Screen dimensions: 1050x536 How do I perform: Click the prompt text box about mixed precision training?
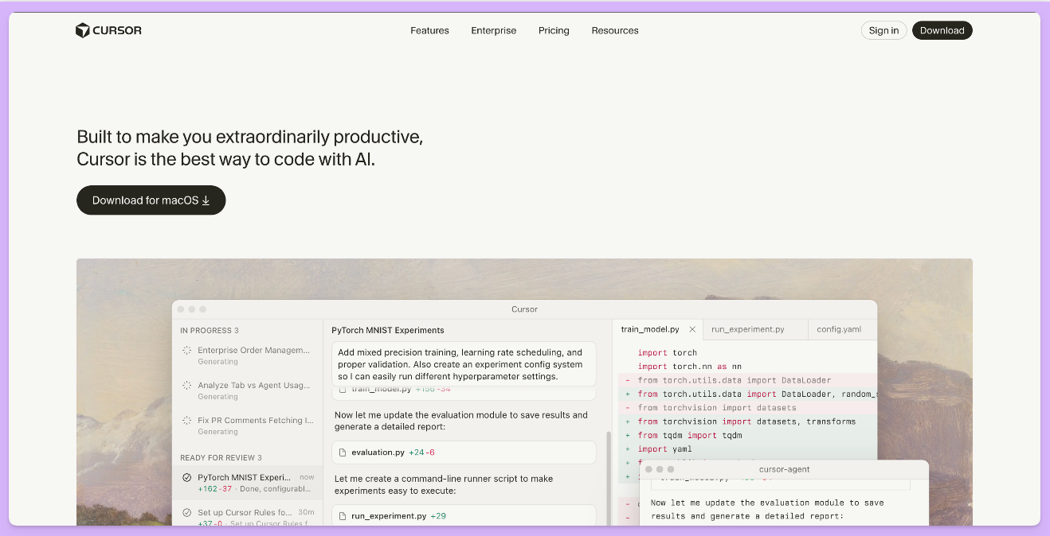[x=464, y=364]
